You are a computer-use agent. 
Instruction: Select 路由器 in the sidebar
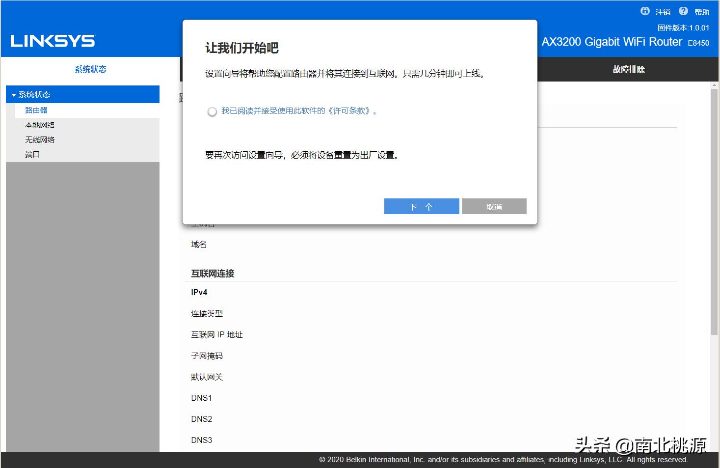click(x=36, y=110)
